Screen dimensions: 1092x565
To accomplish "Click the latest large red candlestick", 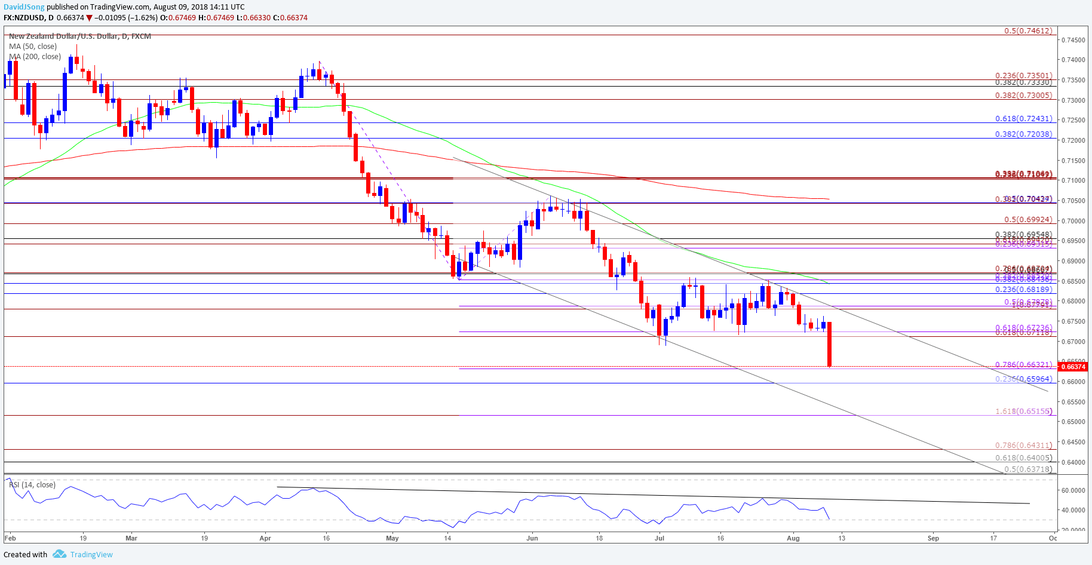I will tap(830, 344).
